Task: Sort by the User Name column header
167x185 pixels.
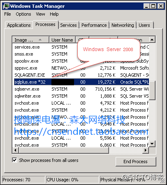Action: click(x=62, y=40)
